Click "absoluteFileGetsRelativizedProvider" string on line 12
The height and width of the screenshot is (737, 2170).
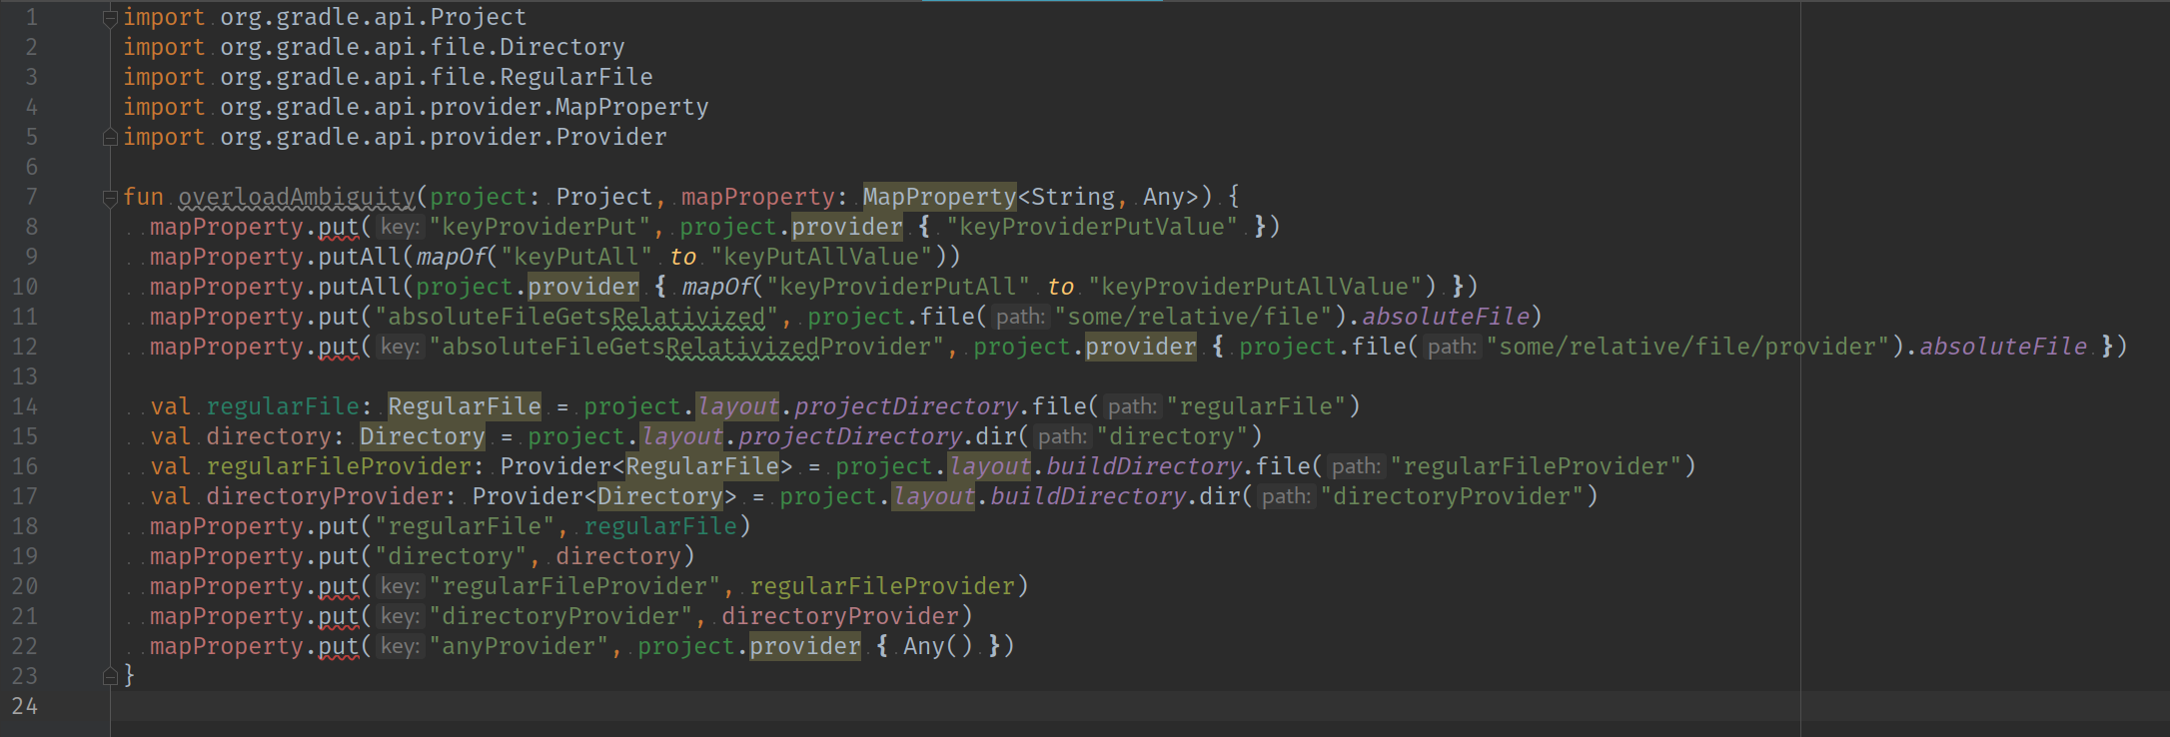pyautogui.click(x=687, y=347)
